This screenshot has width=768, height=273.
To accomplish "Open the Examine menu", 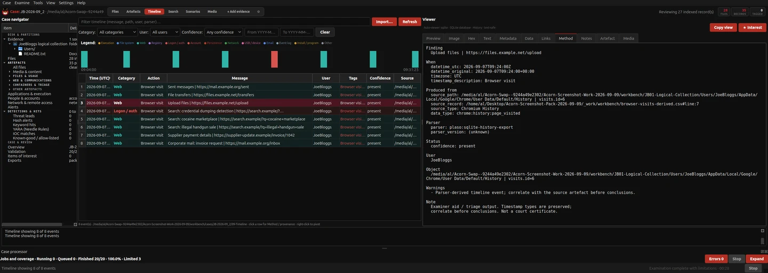I will [x=22, y=3].
